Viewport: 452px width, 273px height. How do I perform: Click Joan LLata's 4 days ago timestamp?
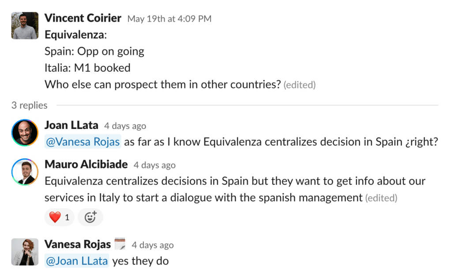coord(125,126)
